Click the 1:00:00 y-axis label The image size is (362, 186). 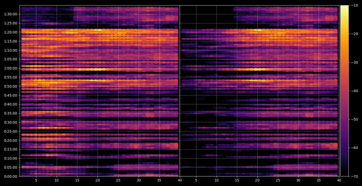10,68
